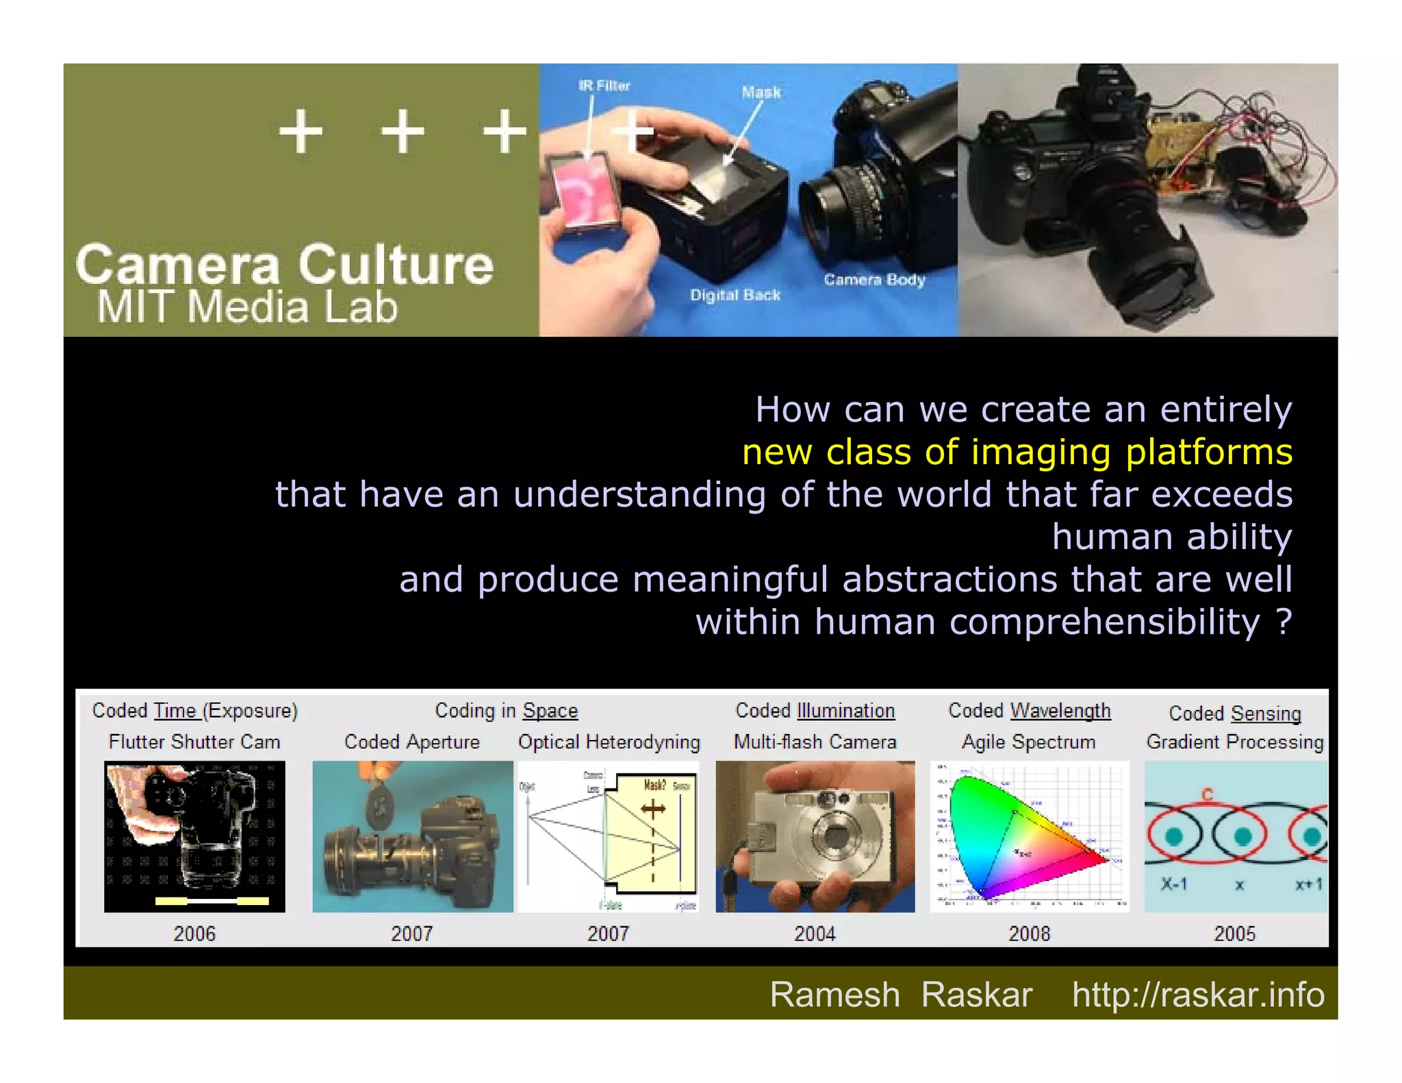The width and height of the screenshot is (1402, 1083).
Task: Click the yellow 'new class of imaging platforms' text
Action: click(1017, 452)
